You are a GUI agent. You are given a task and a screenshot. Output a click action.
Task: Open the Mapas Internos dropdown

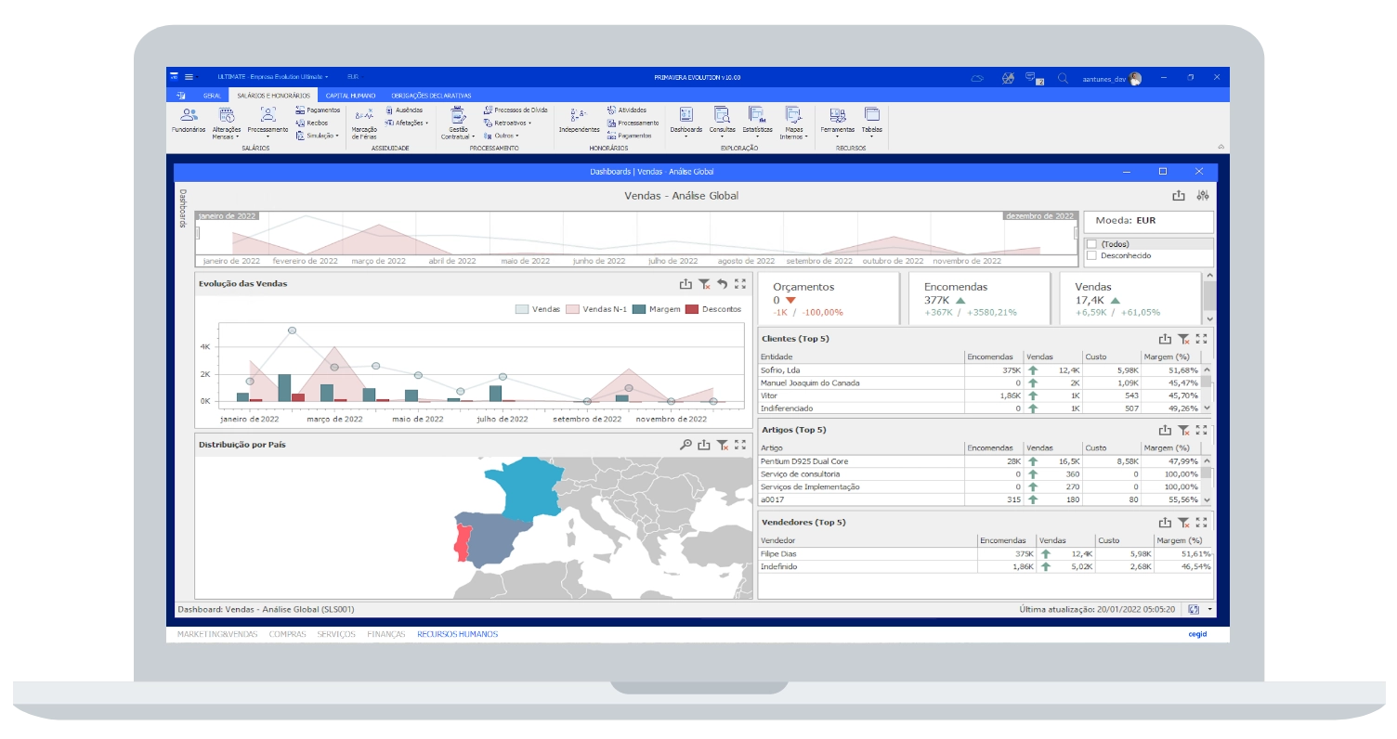pos(793,123)
